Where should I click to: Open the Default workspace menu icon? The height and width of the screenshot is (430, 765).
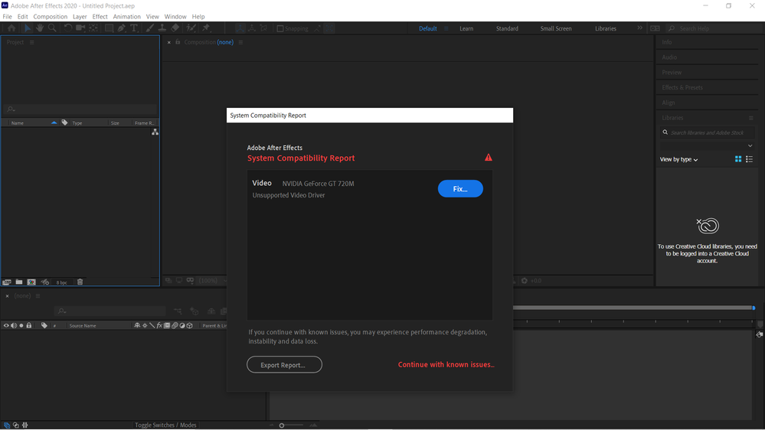tap(446, 29)
